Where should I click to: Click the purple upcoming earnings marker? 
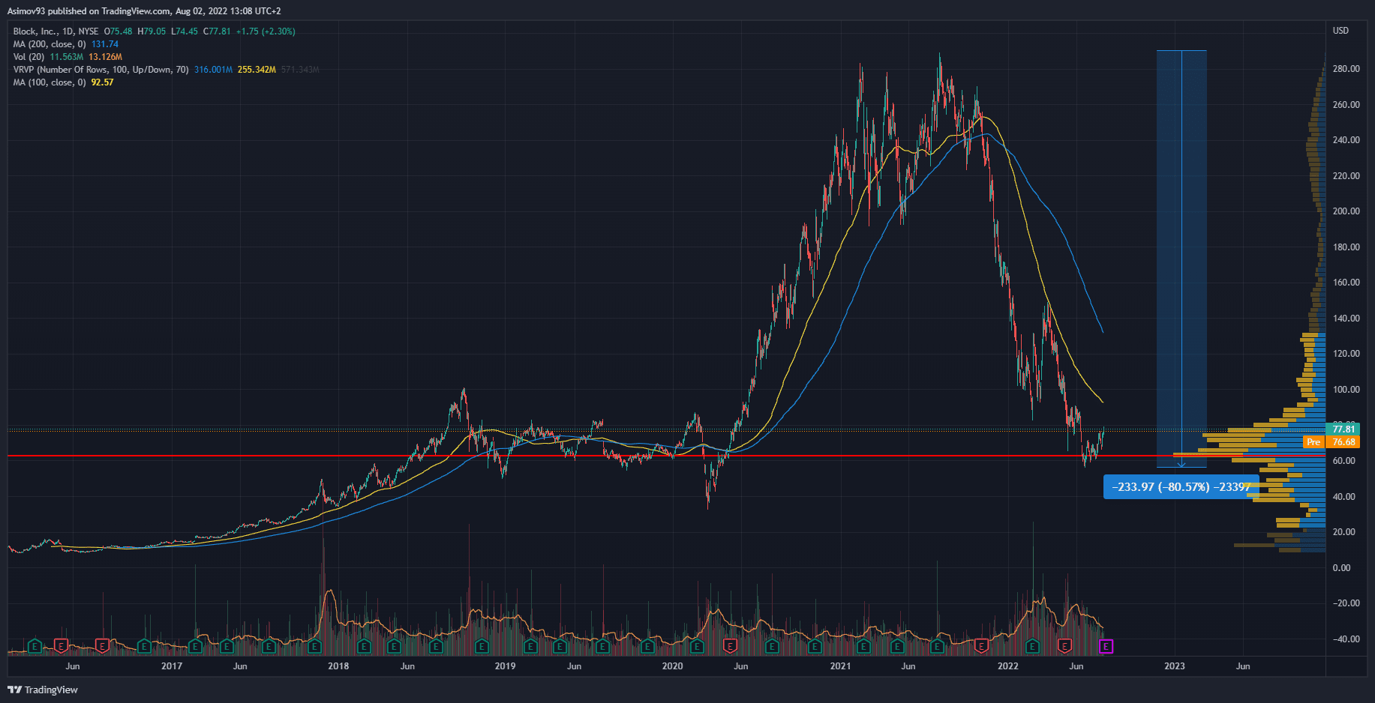1106,646
